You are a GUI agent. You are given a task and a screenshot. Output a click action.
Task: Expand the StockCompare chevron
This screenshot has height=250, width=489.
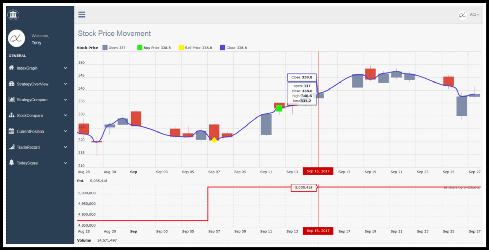click(x=66, y=116)
